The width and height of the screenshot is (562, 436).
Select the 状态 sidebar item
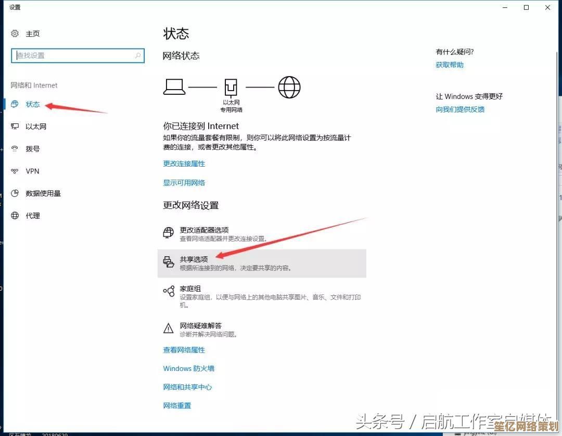point(33,104)
